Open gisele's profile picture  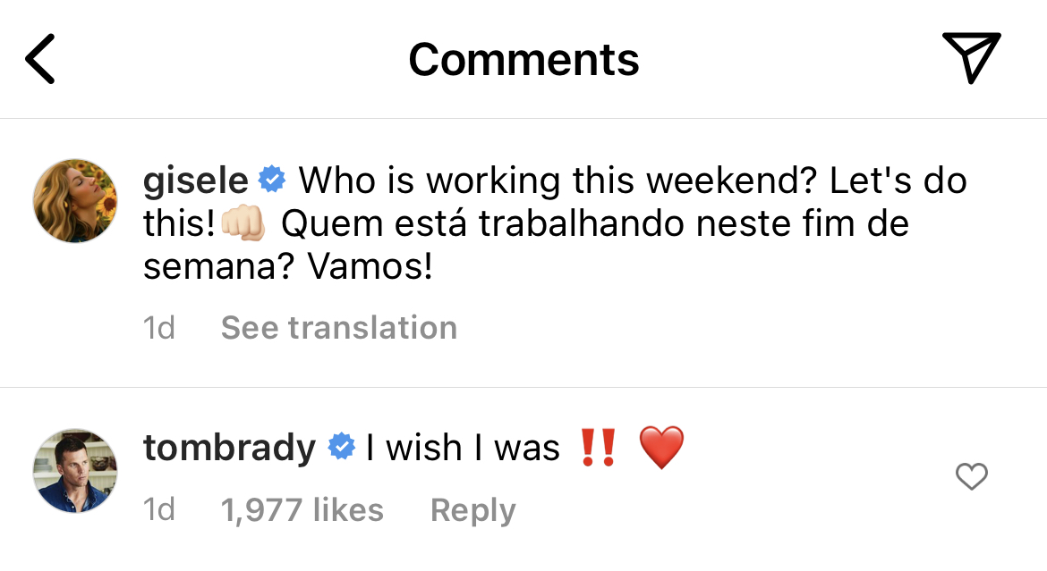pyautogui.click(x=75, y=202)
